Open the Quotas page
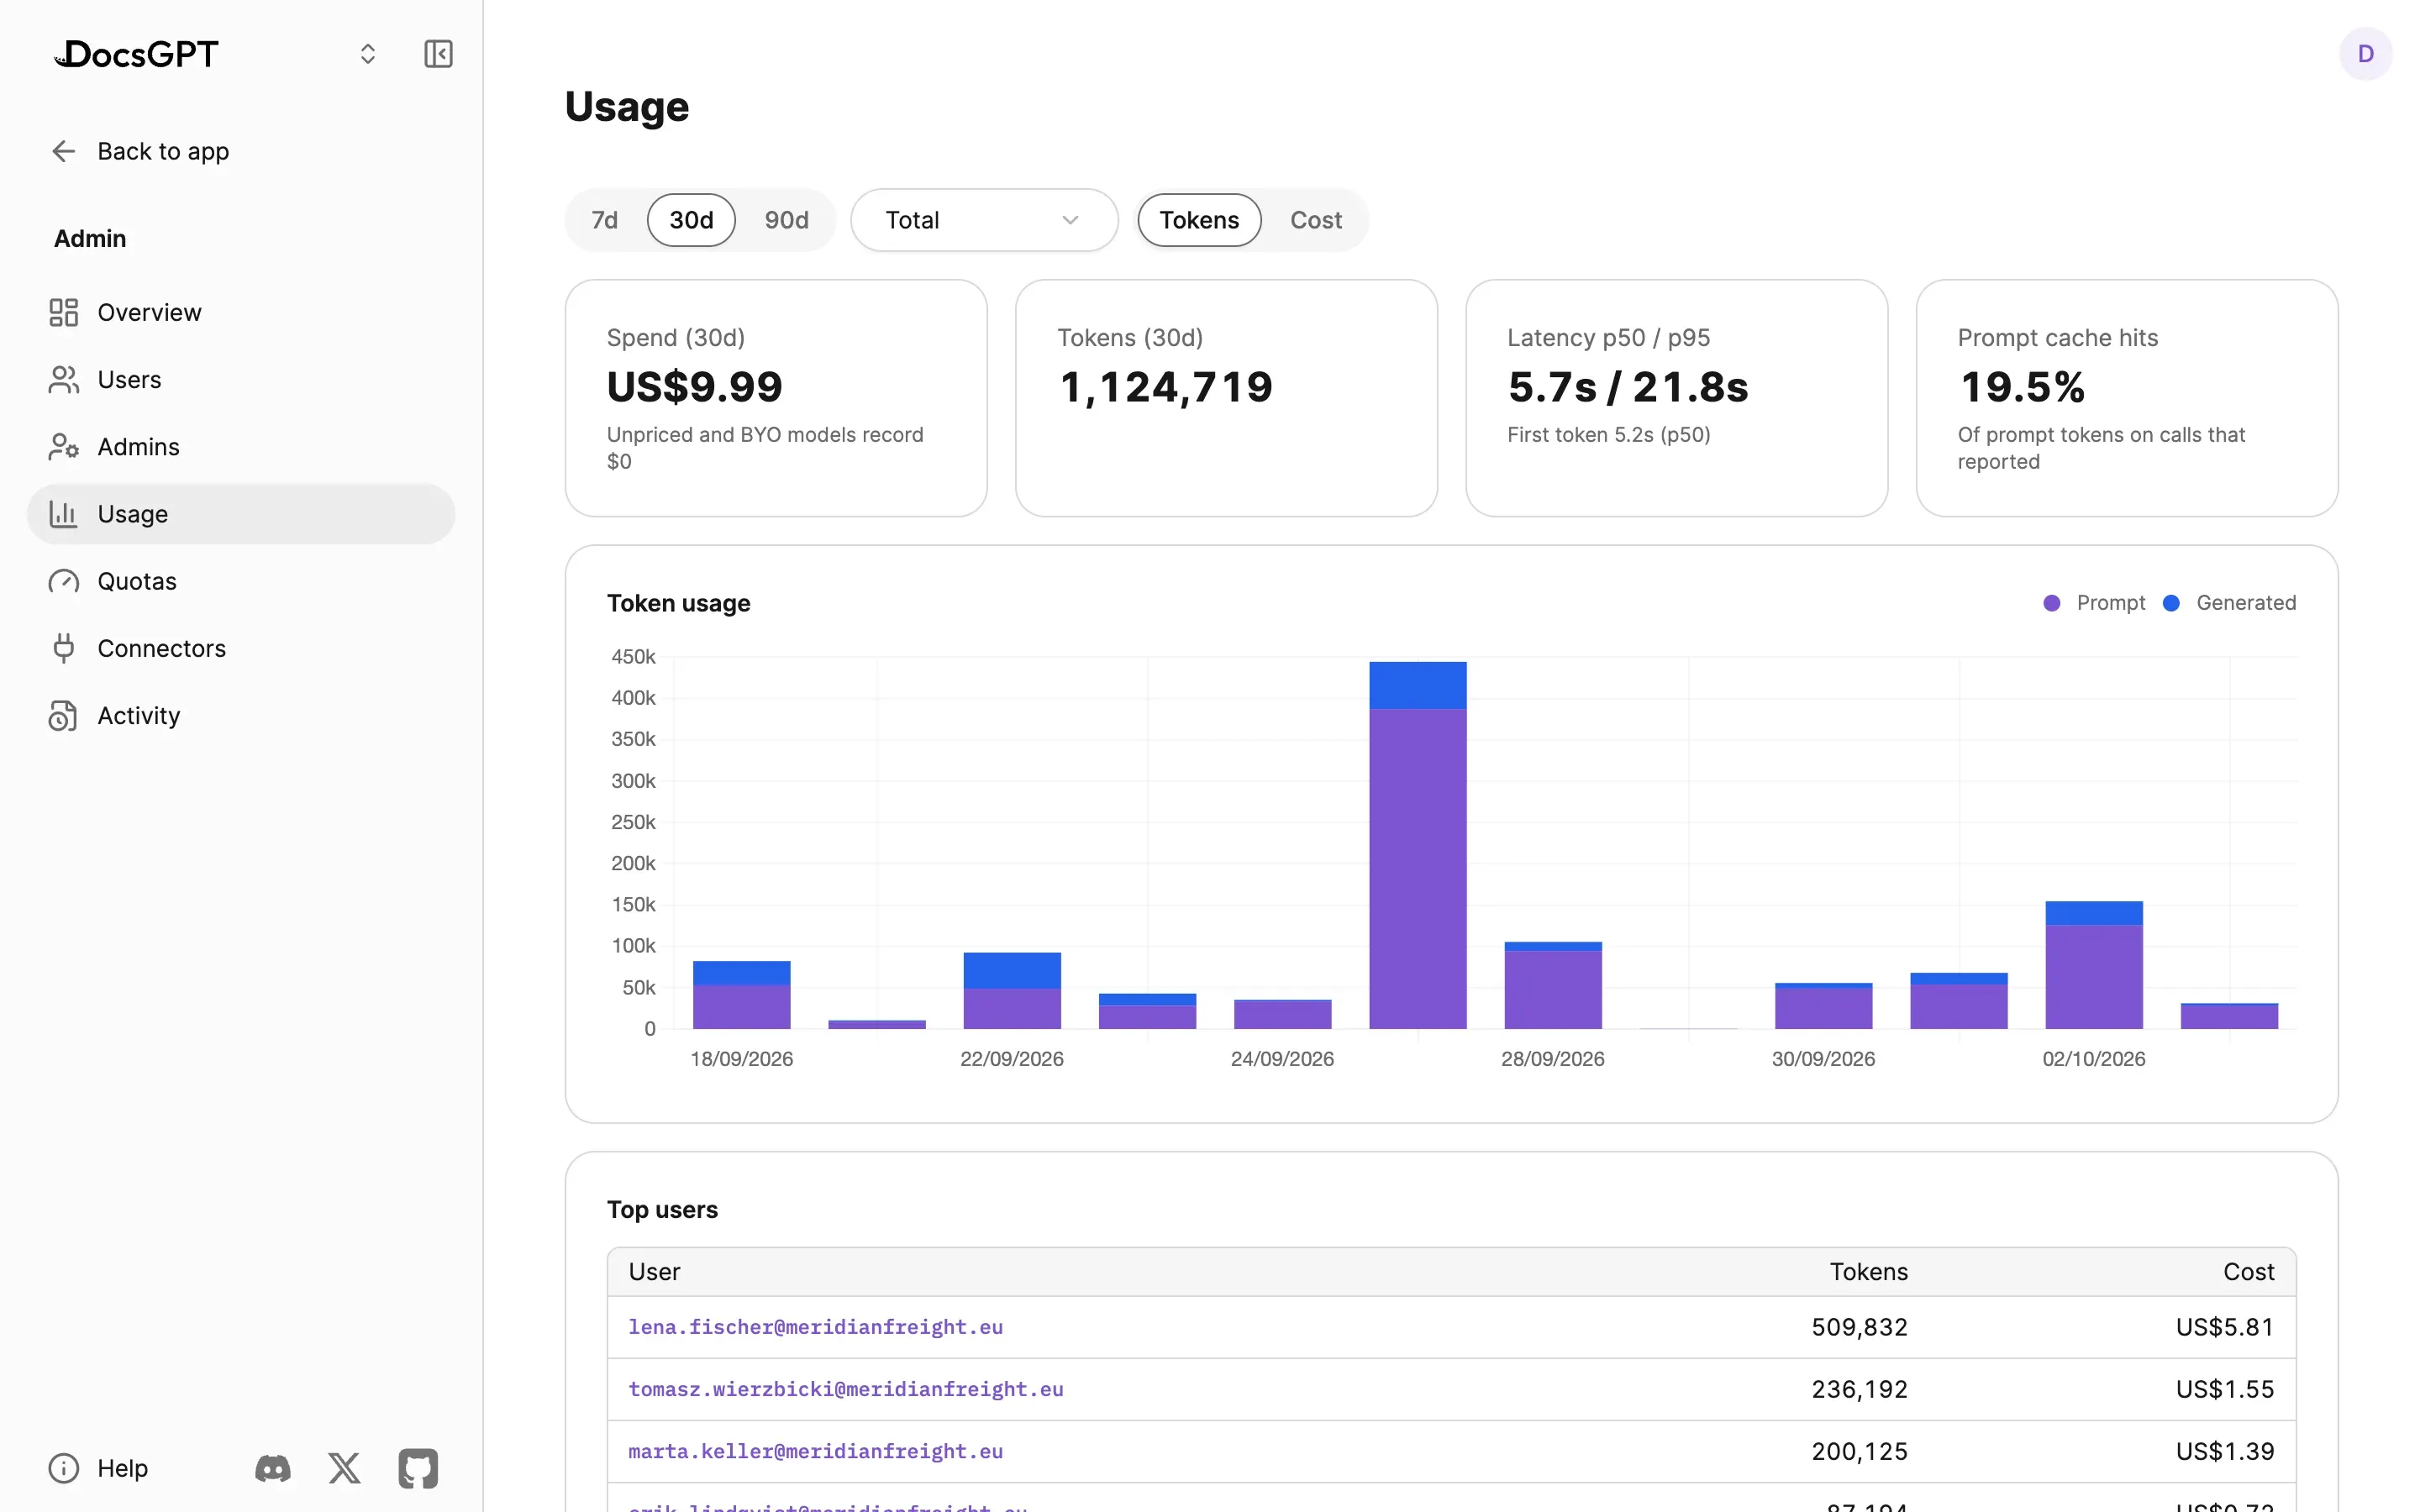 [x=241, y=581]
